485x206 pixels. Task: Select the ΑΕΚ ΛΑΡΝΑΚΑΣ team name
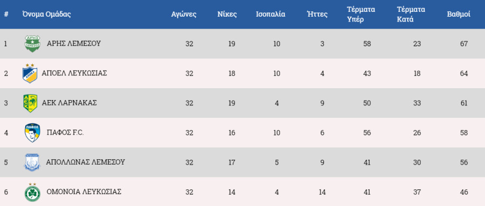[x=70, y=103]
